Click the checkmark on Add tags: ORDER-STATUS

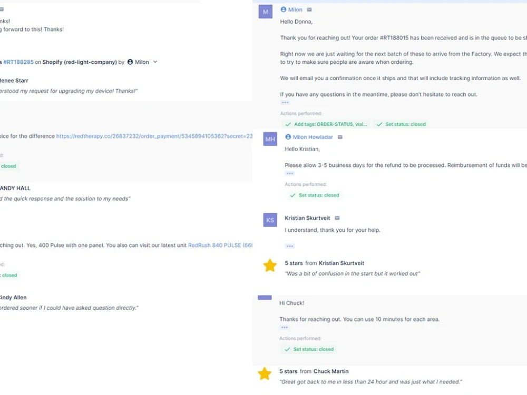[x=288, y=124]
